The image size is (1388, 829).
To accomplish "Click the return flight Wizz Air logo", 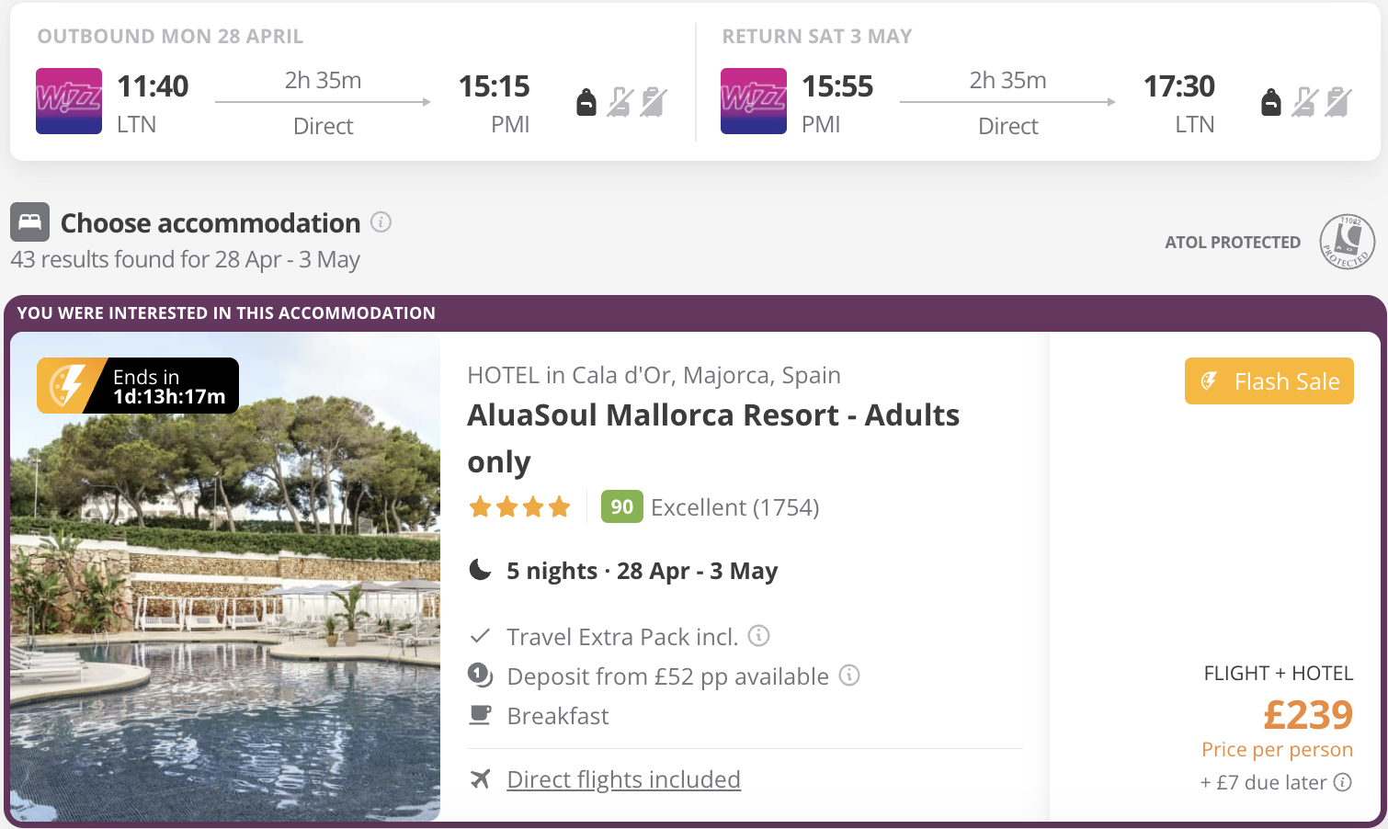I will [x=754, y=101].
